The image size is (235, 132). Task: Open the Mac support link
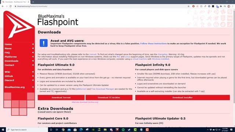118,57
